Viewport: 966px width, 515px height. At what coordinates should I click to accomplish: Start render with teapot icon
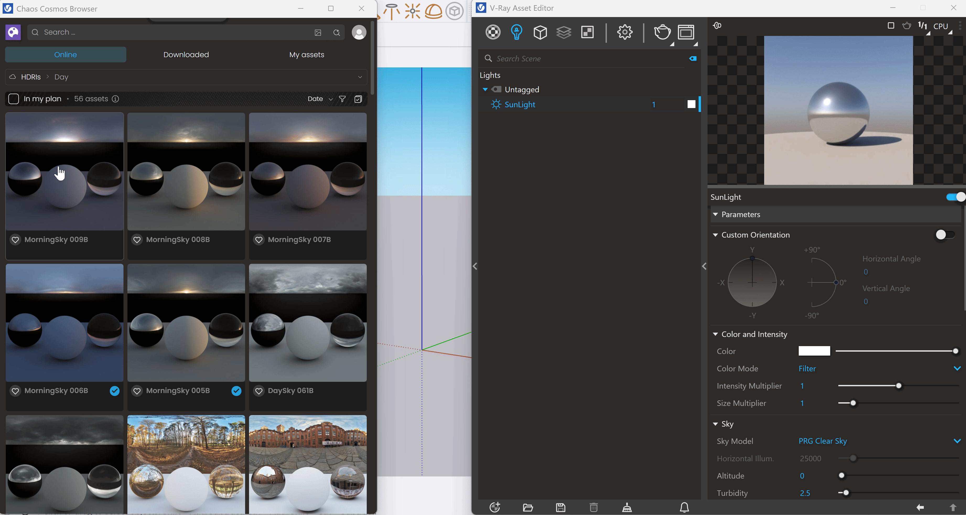(662, 32)
